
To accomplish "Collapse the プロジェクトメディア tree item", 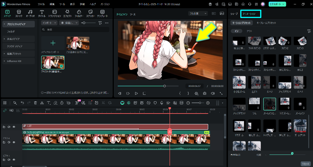I will click(x=4, y=24).
